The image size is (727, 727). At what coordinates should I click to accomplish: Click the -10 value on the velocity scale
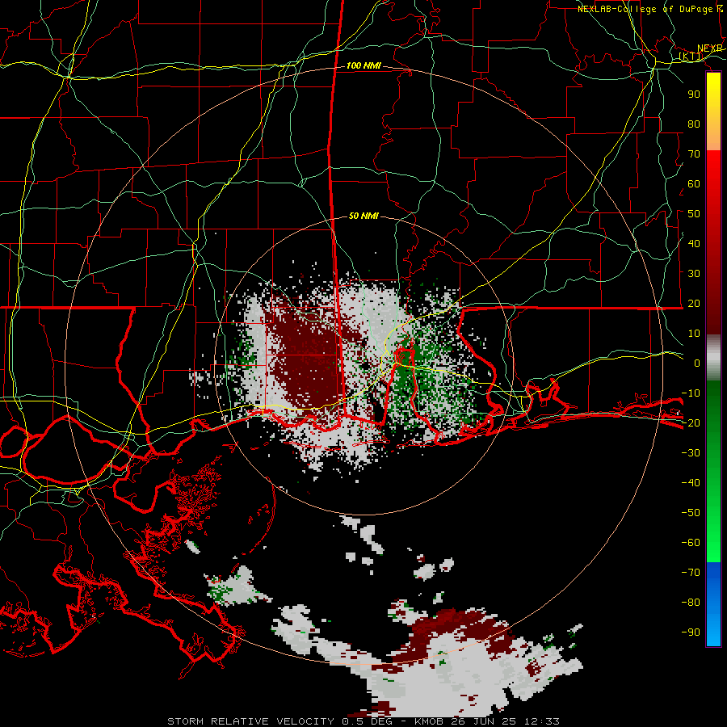[x=691, y=393]
